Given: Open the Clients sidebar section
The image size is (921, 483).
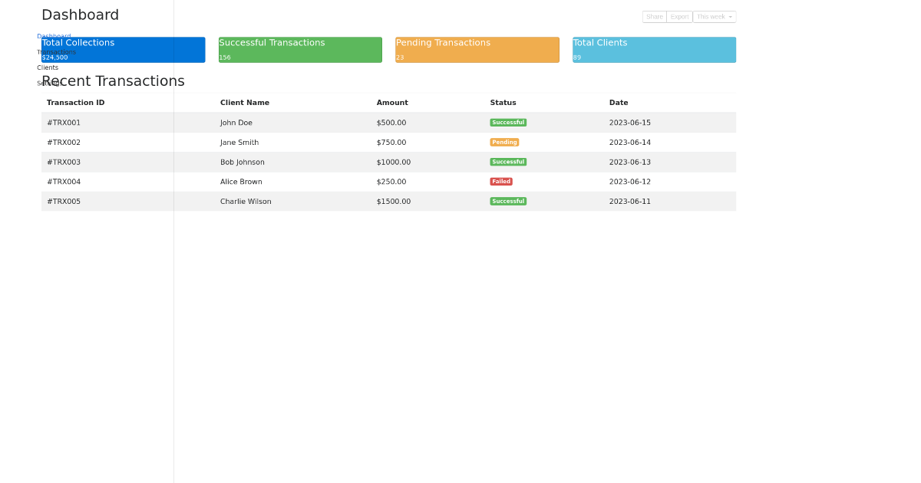Looking at the screenshot, I should (47, 67).
